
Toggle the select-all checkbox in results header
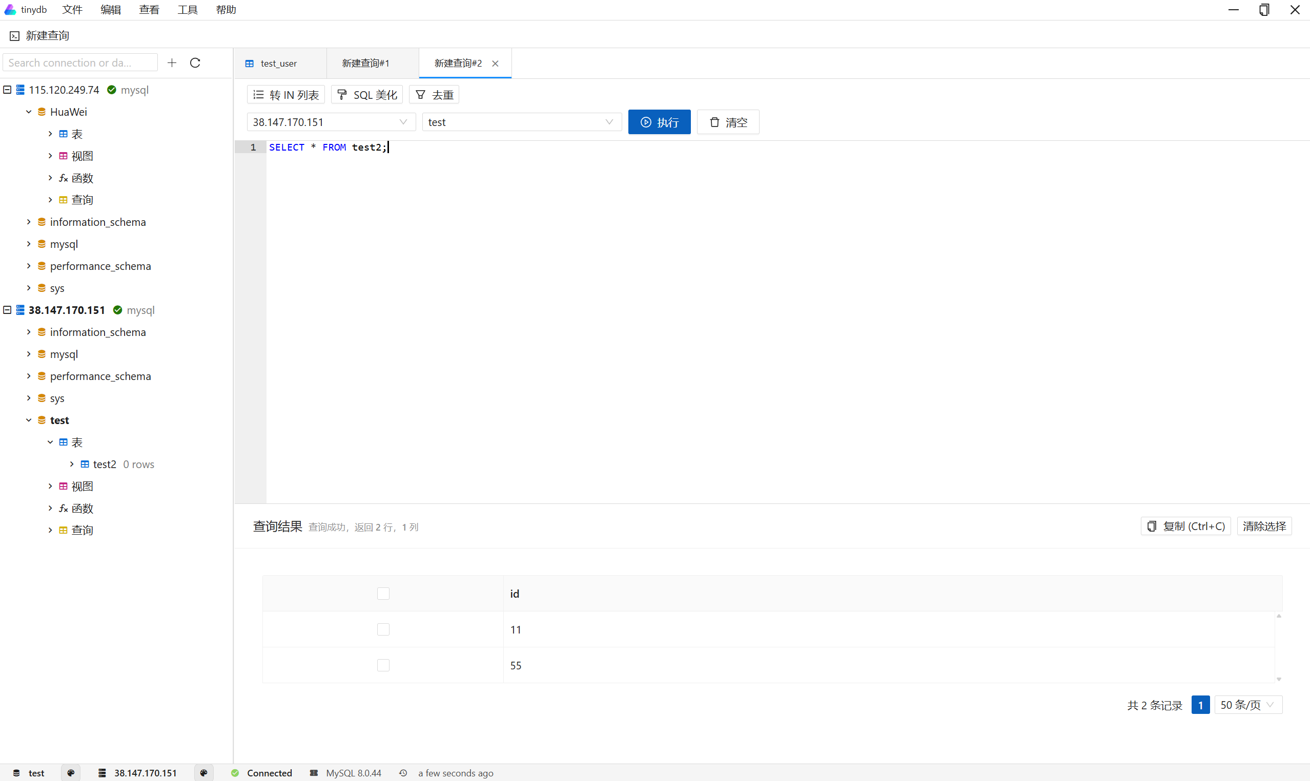(383, 594)
